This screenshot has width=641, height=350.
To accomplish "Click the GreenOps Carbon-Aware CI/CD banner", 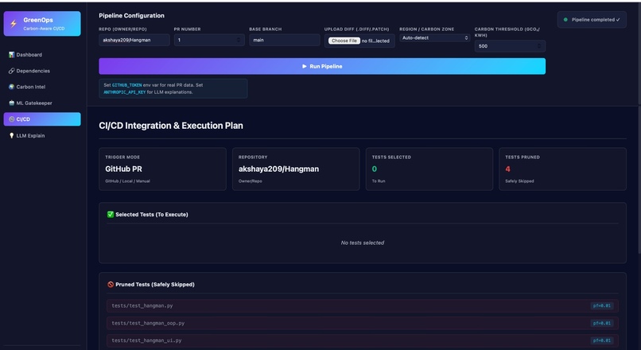I will pos(42,24).
